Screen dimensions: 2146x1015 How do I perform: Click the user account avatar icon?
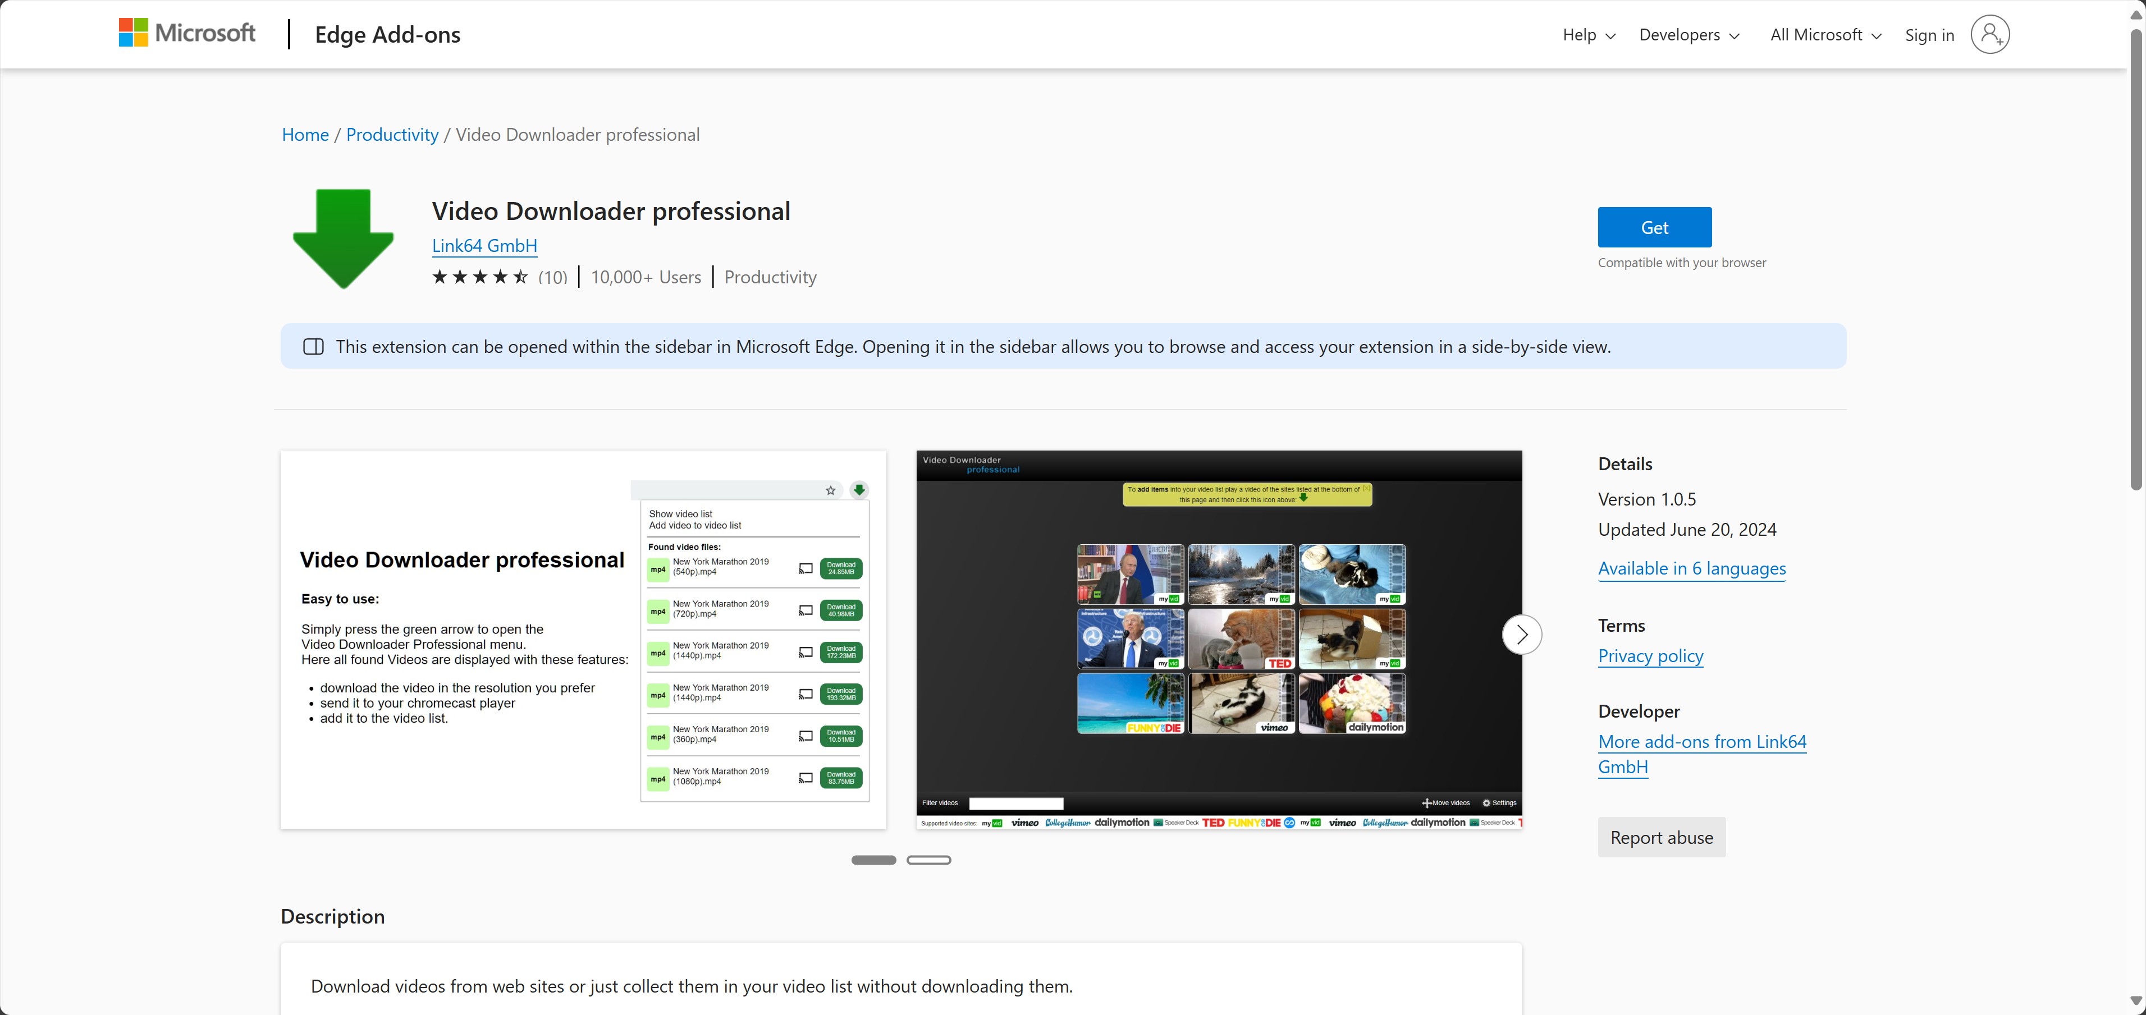tap(1989, 34)
